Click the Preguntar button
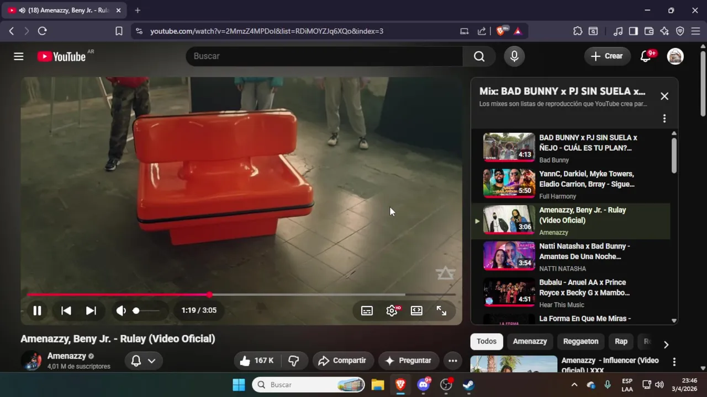The image size is (707, 397). 408,361
